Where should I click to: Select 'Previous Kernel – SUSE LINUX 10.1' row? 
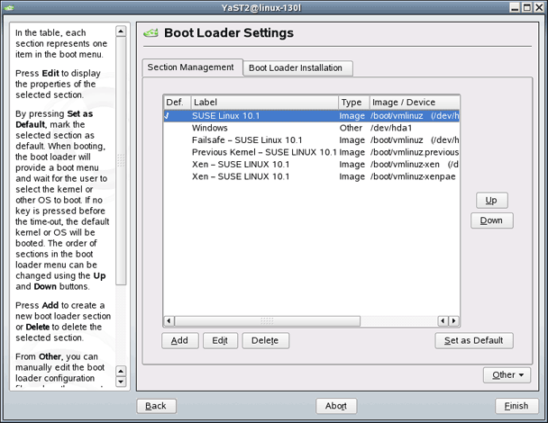click(x=311, y=152)
